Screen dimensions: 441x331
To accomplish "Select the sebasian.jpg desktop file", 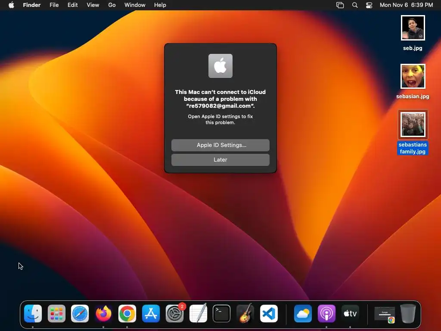I will coord(413,76).
